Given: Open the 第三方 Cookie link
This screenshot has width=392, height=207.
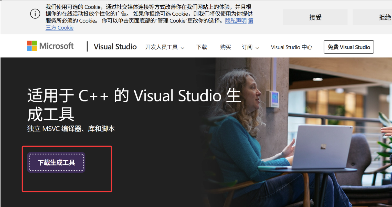Looking at the screenshot, I should [x=59, y=28].
